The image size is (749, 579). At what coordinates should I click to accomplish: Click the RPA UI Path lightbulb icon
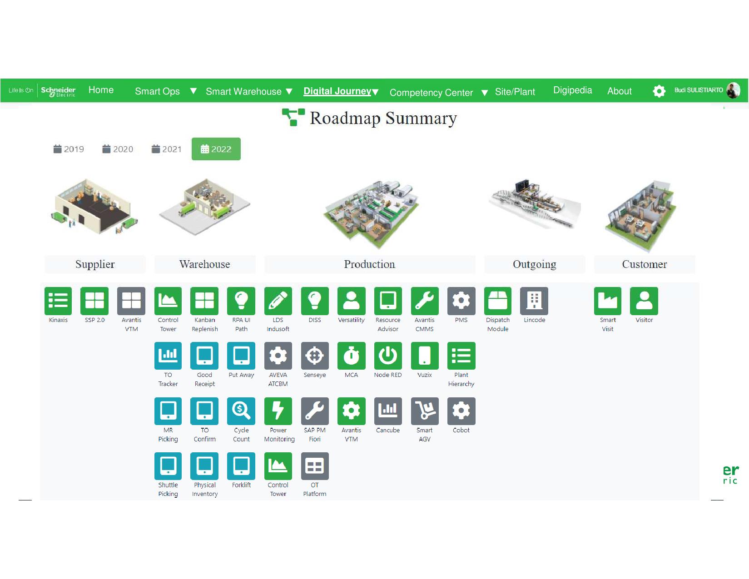[x=241, y=301]
